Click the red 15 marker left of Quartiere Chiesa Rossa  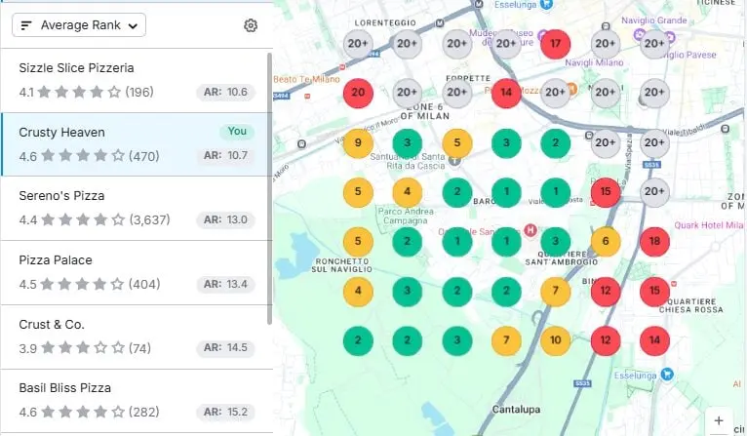(654, 291)
